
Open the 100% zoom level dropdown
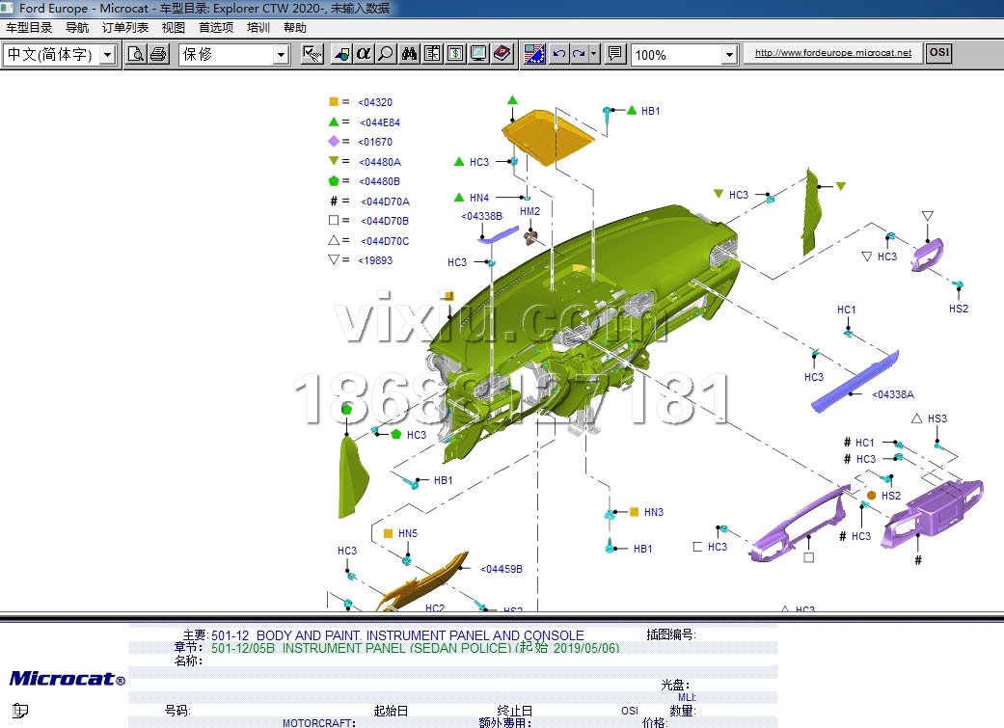[729, 56]
